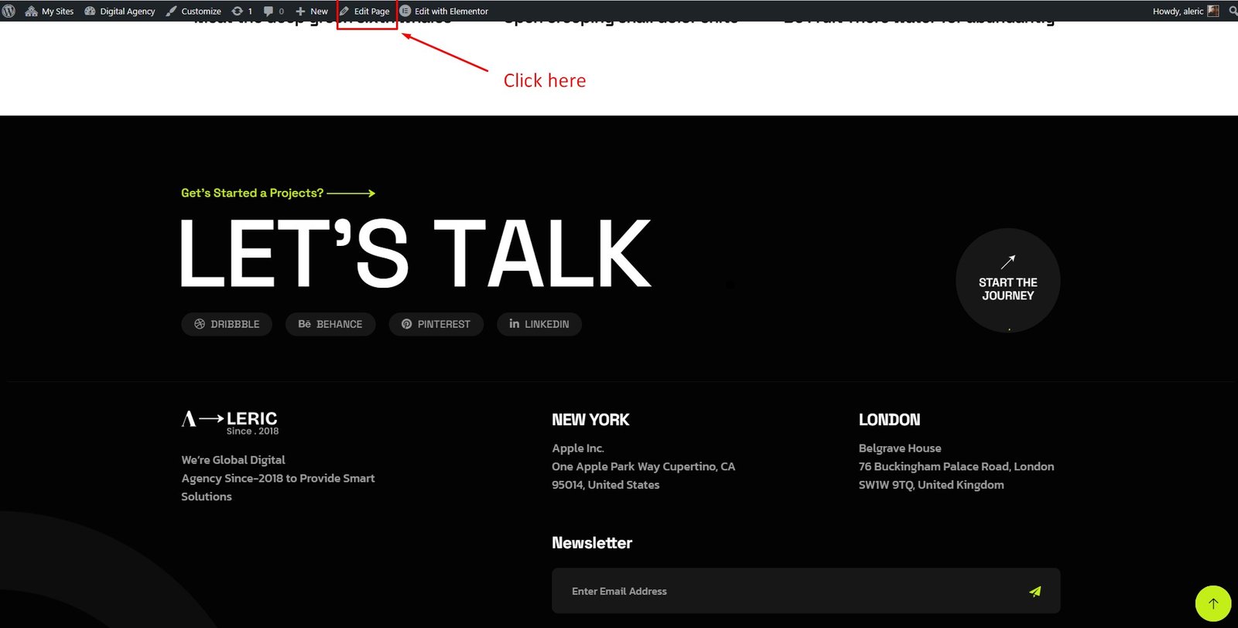Viewport: 1238px width, 628px height.
Task: Open the LinkedIn social link
Action: [539, 324]
